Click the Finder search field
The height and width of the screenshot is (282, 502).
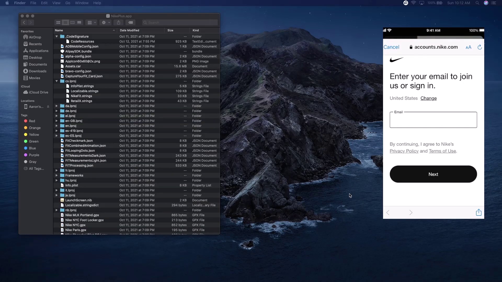coord(180,22)
